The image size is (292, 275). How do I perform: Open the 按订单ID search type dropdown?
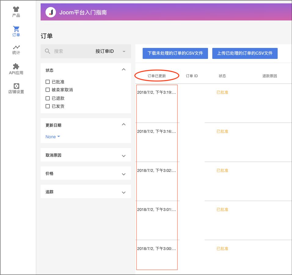[x=111, y=51]
